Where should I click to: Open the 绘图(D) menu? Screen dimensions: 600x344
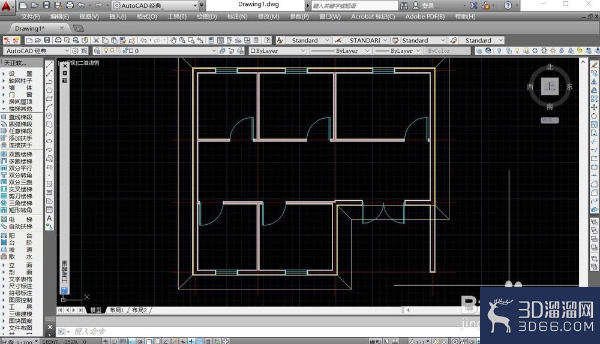click(x=206, y=16)
